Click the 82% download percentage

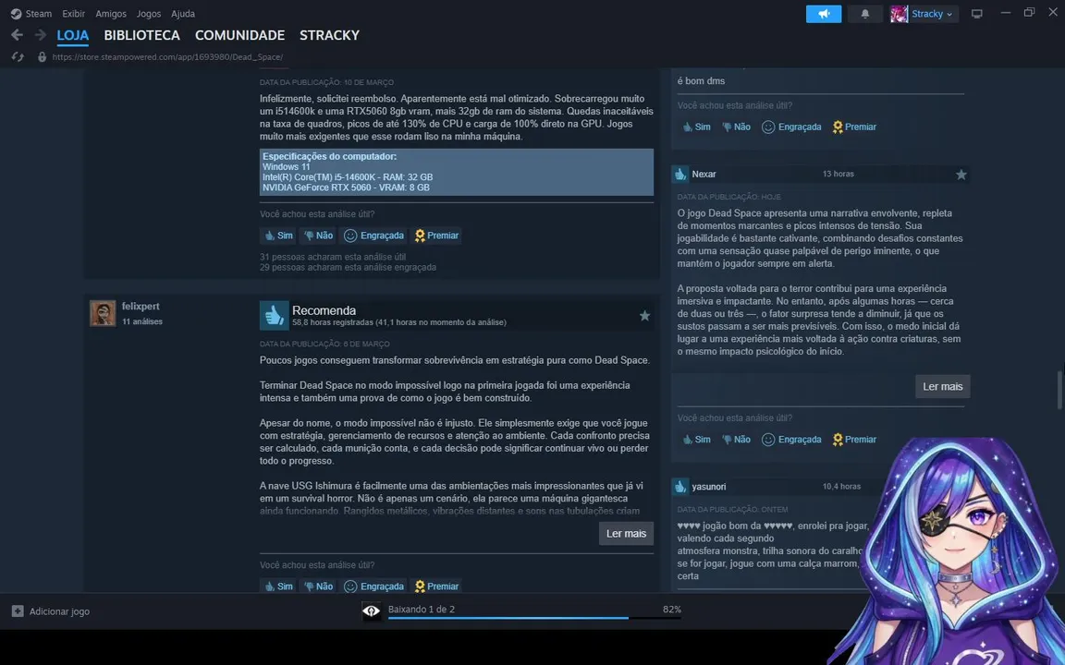pos(672,610)
